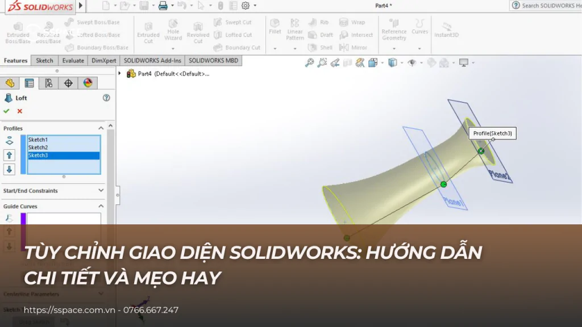Open the PropertyManager tab icon
The height and width of the screenshot is (327, 582).
(x=30, y=83)
